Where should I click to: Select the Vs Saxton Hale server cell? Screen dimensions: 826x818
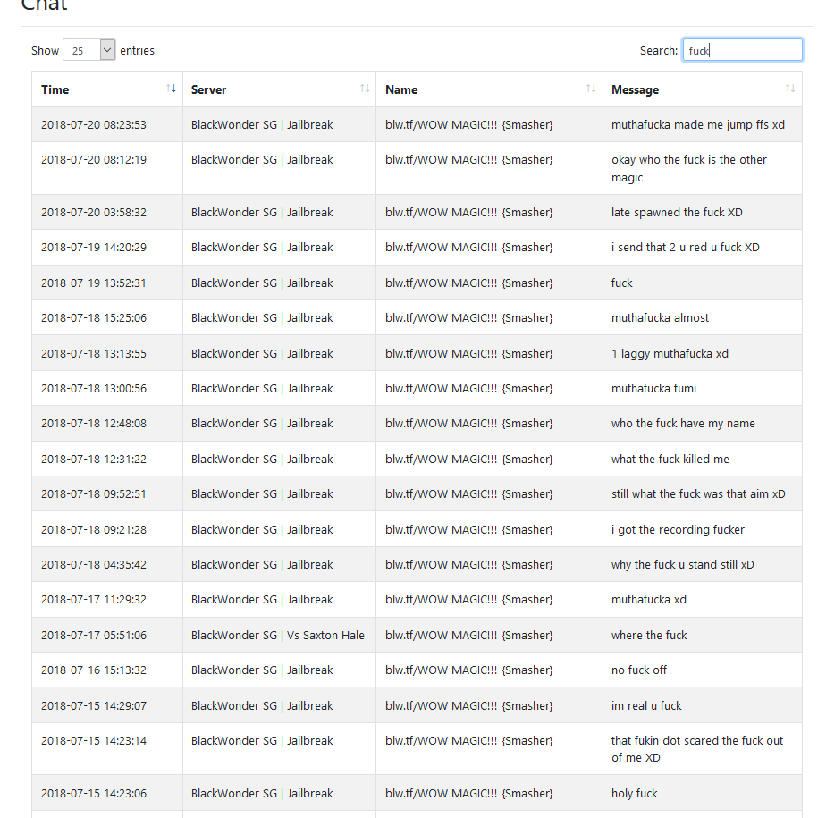[279, 635]
